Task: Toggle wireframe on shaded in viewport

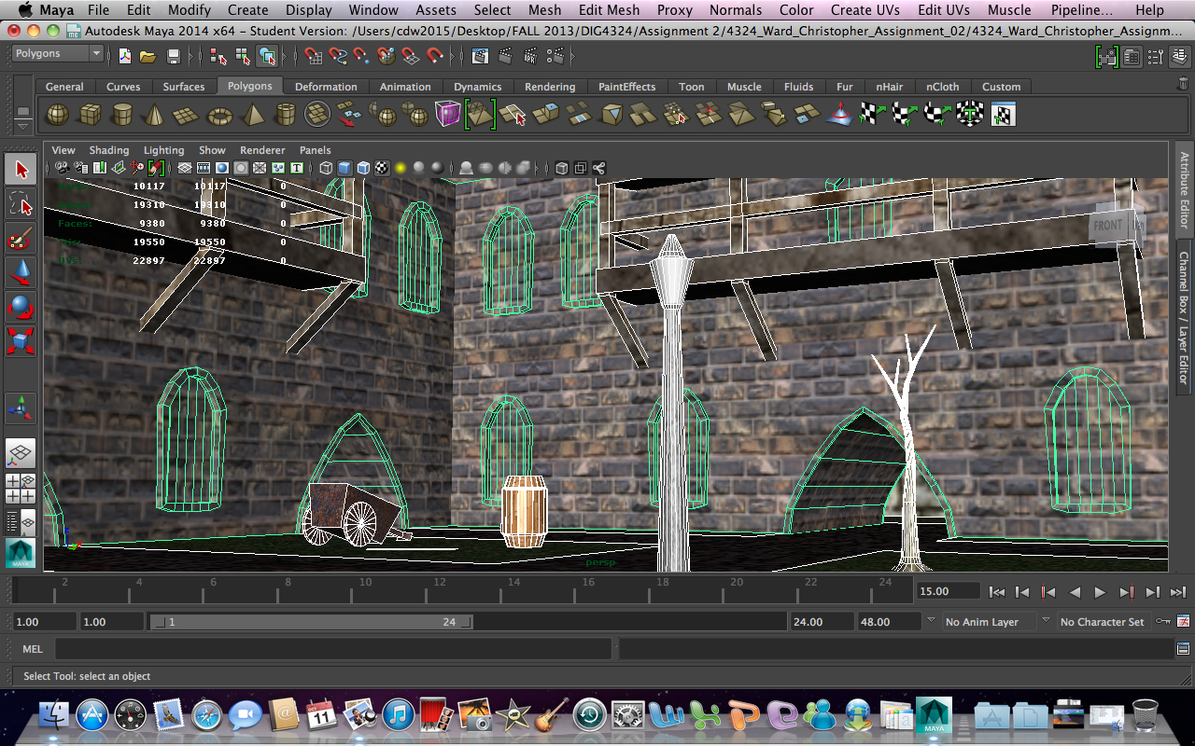Action: pos(363,169)
